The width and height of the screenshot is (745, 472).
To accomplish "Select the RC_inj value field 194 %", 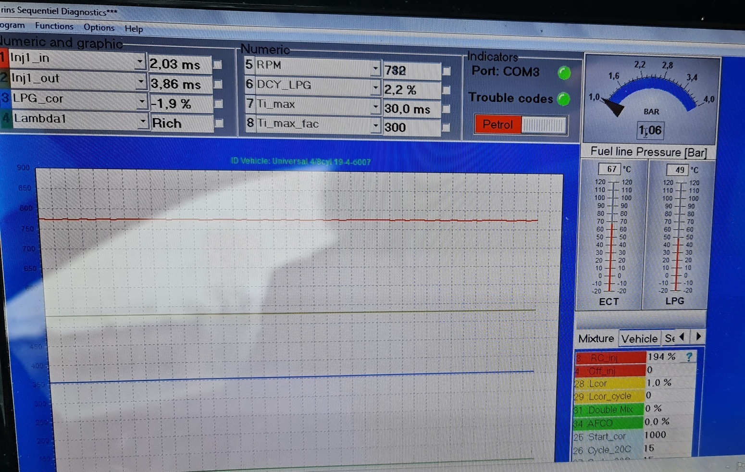I will (661, 357).
